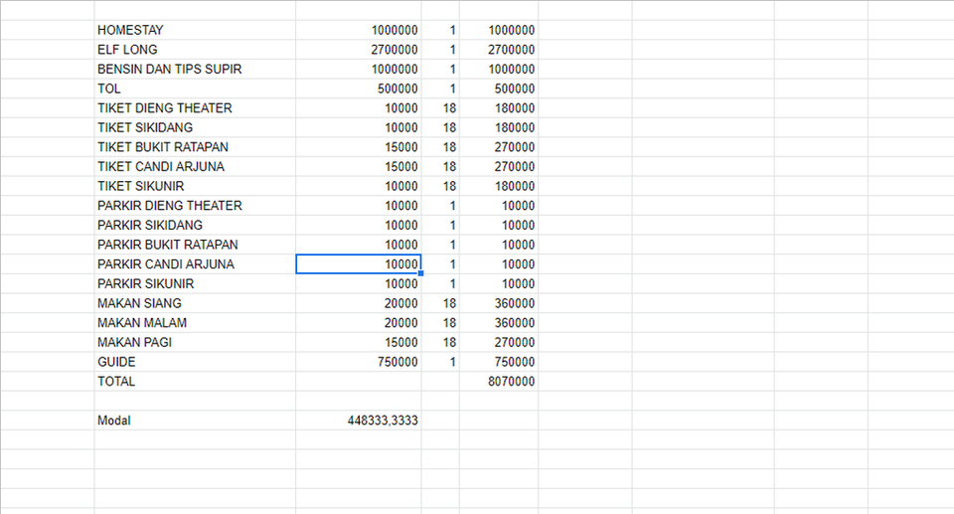This screenshot has width=954, height=514.
Task: Click the MAKAN PAGI price cell 15000
Action: point(359,342)
